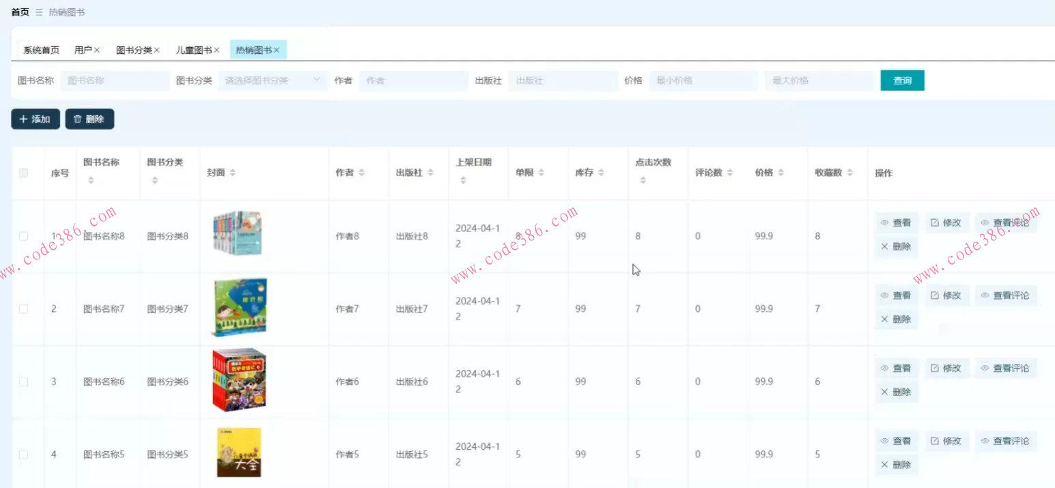Sort by 出版社 column sort caret
Image resolution: width=1055 pixels, height=488 pixels.
point(431,173)
